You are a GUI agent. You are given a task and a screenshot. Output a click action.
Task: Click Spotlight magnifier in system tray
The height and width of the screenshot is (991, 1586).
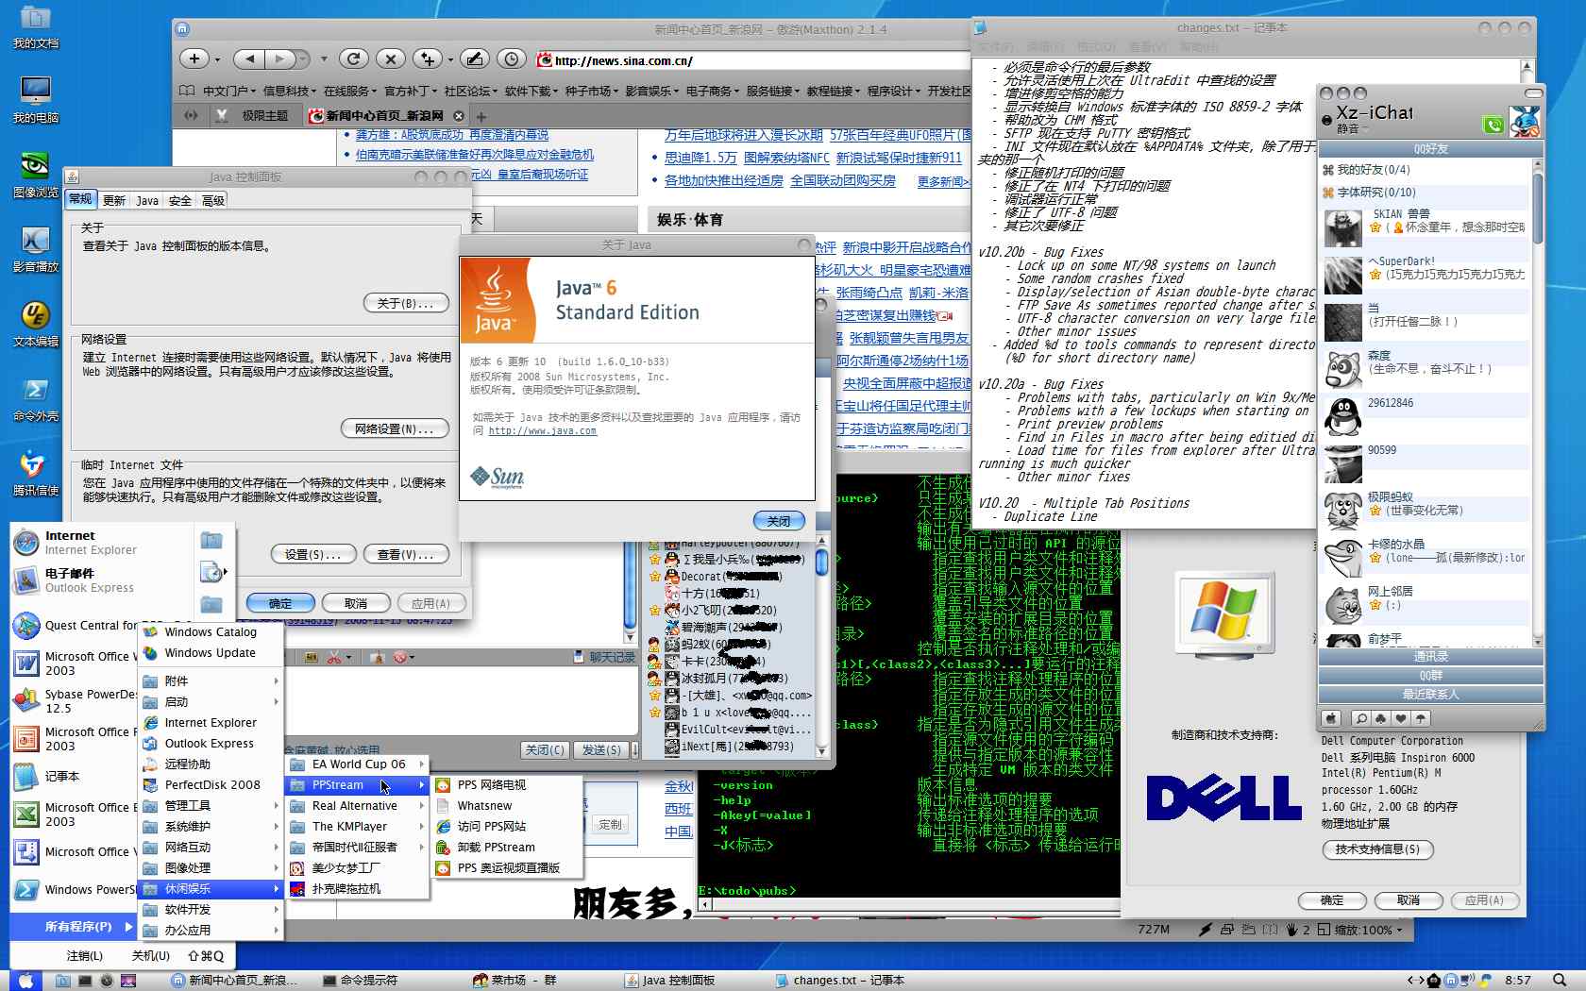[1561, 980]
